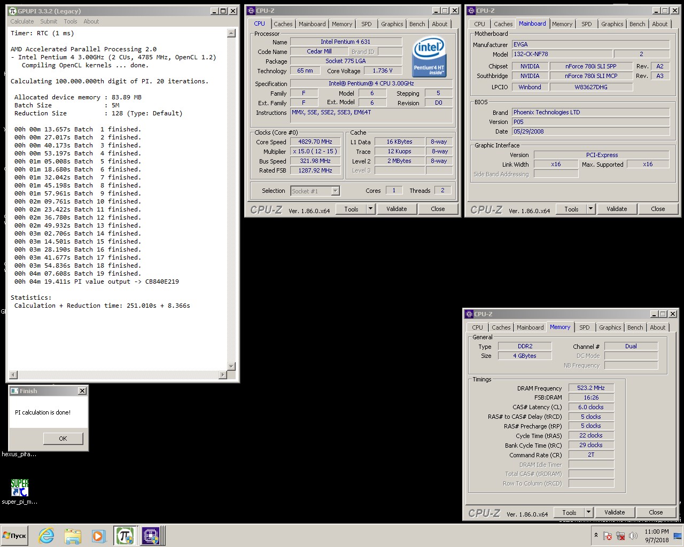Select Caches tab in the CPU window
Viewport: 684px width, 547px height.
[x=283, y=24]
